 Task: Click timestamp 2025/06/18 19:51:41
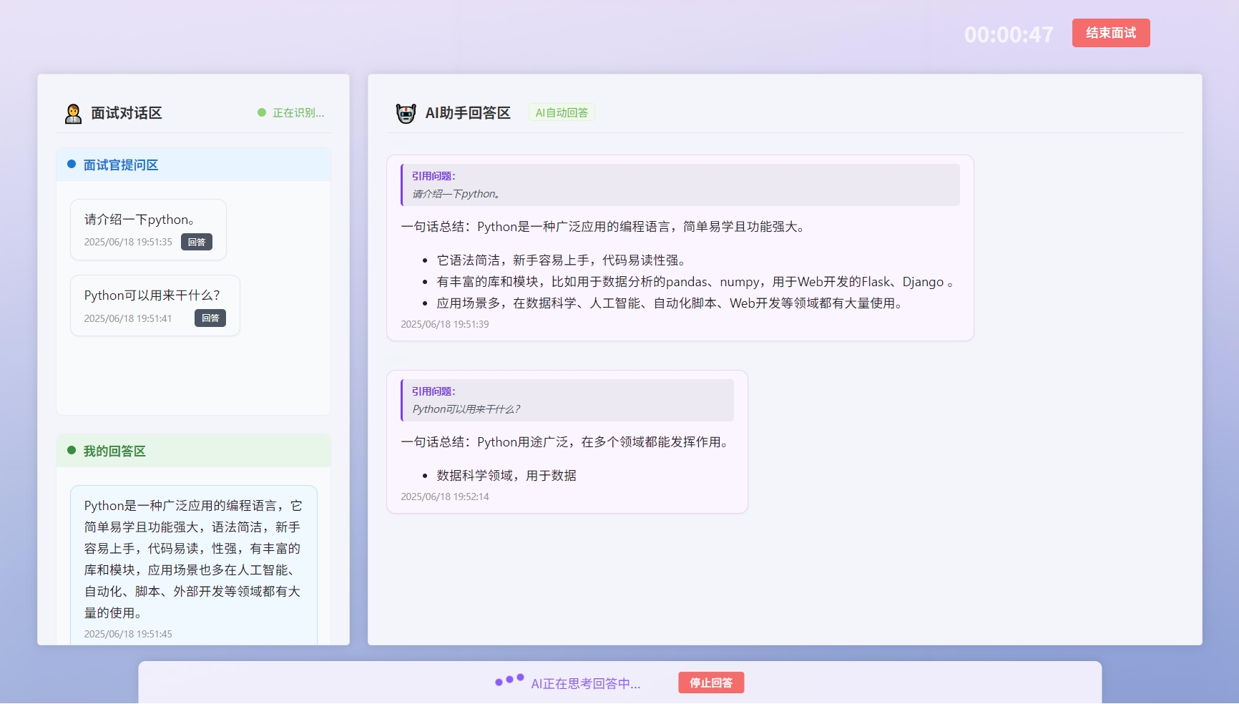[x=128, y=318]
